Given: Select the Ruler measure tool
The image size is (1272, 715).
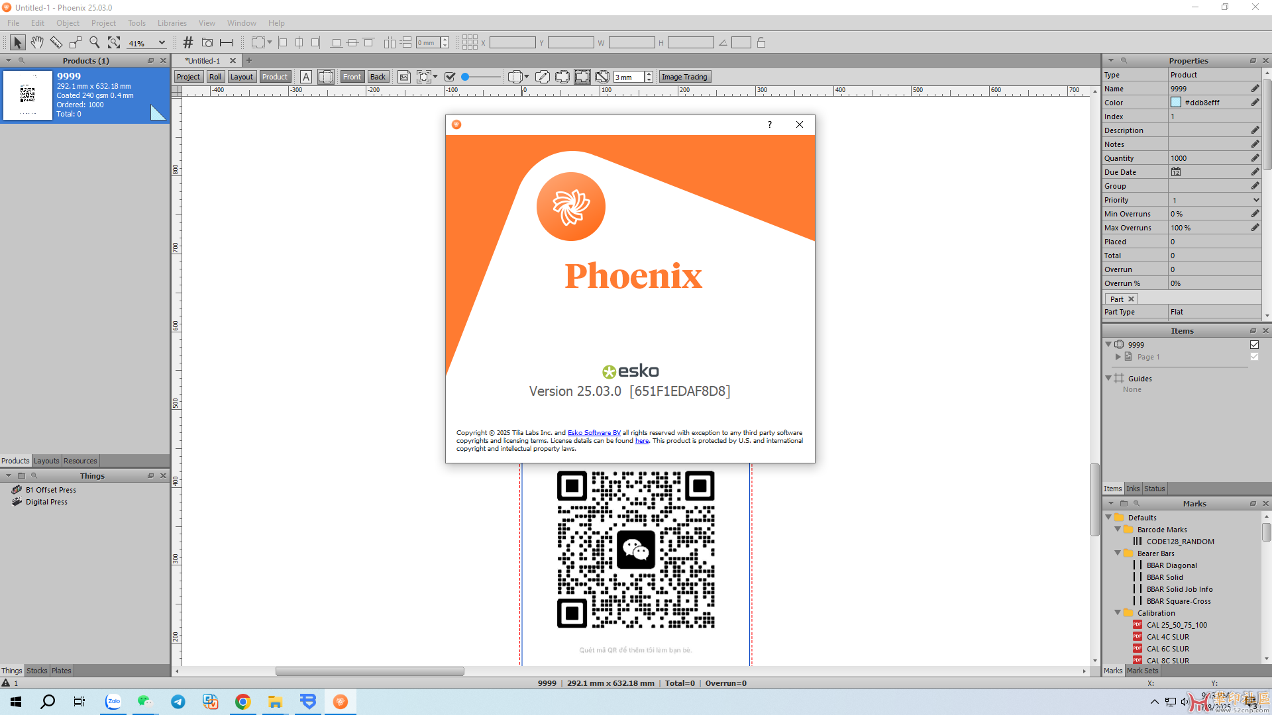Looking at the screenshot, I should click(x=56, y=42).
